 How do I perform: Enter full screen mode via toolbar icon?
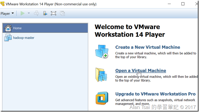54,13
